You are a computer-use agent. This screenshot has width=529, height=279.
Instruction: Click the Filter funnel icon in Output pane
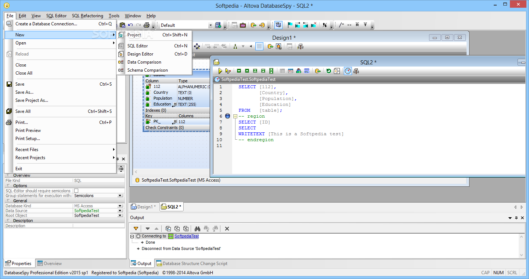click(136, 229)
